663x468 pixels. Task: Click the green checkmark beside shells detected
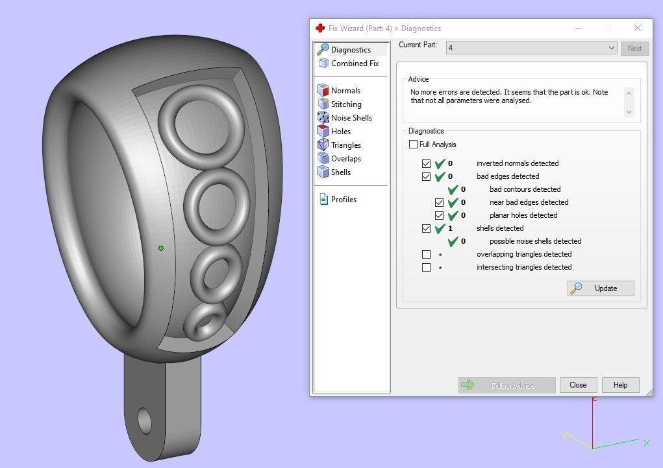[x=440, y=228]
